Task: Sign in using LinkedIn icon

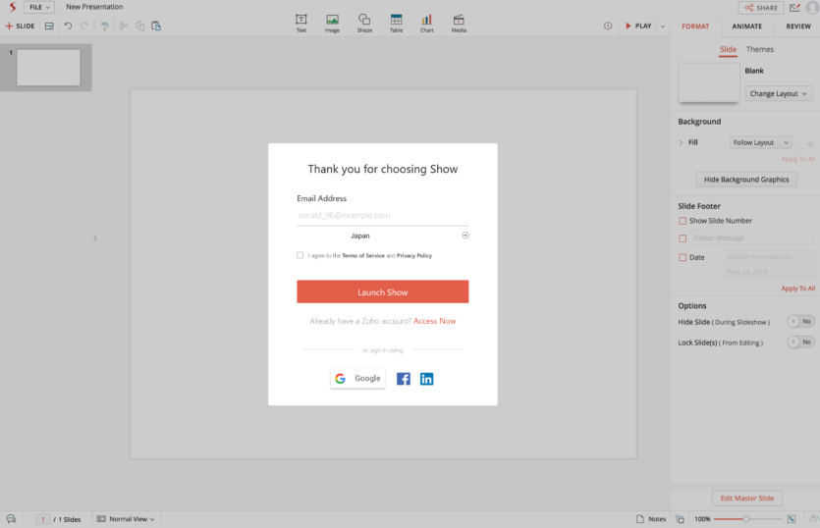Action: [x=427, y=379]
